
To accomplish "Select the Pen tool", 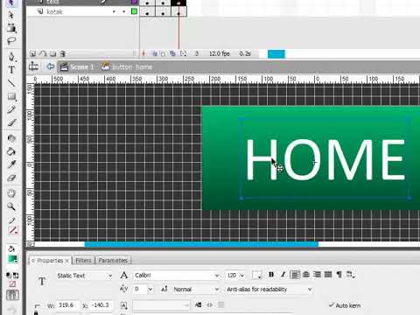I will (x=11, y=56).
